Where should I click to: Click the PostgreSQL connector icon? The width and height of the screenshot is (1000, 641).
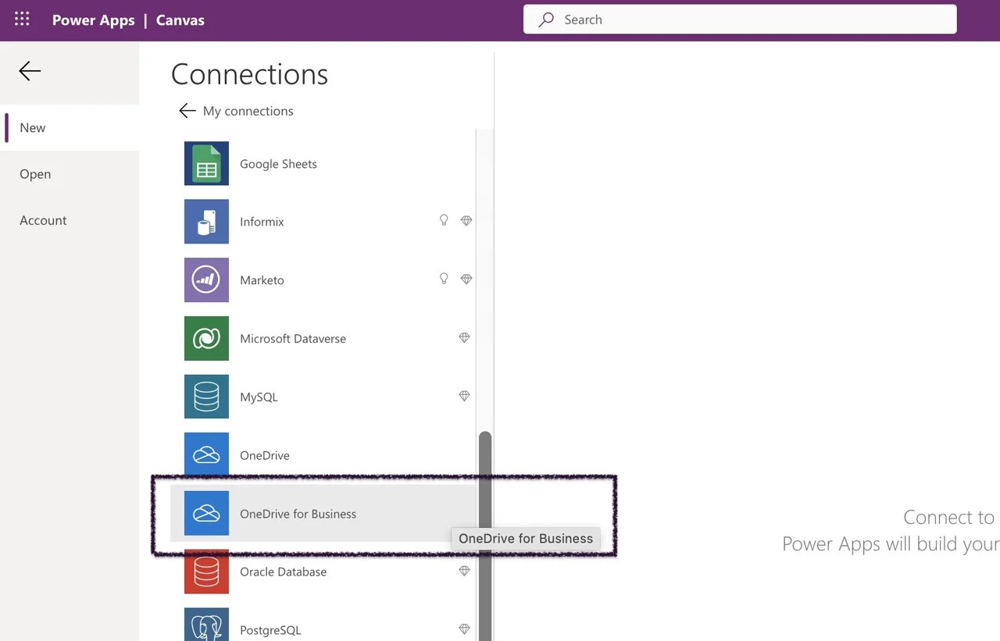point(206,625)
